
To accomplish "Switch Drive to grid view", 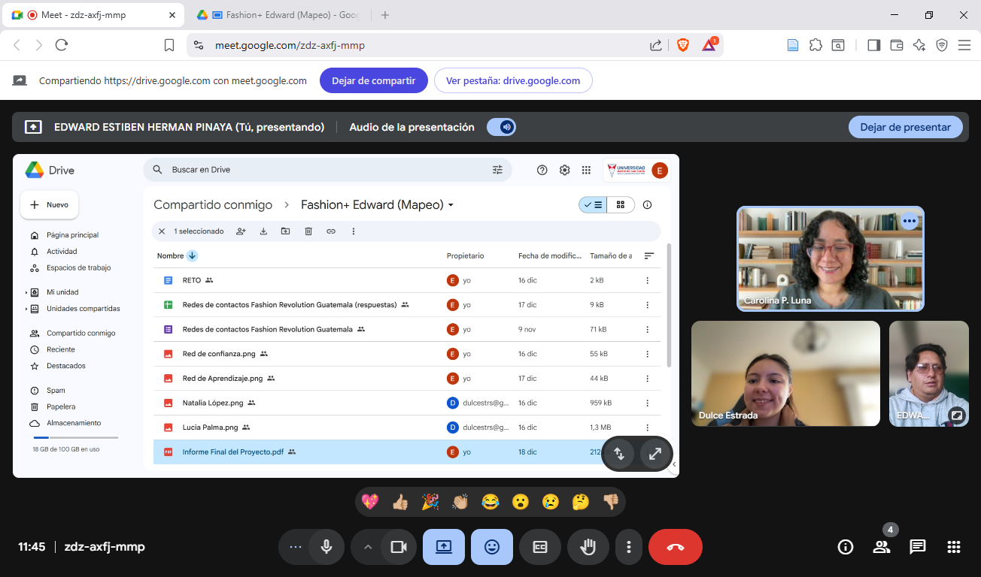I will pos(621,204).
